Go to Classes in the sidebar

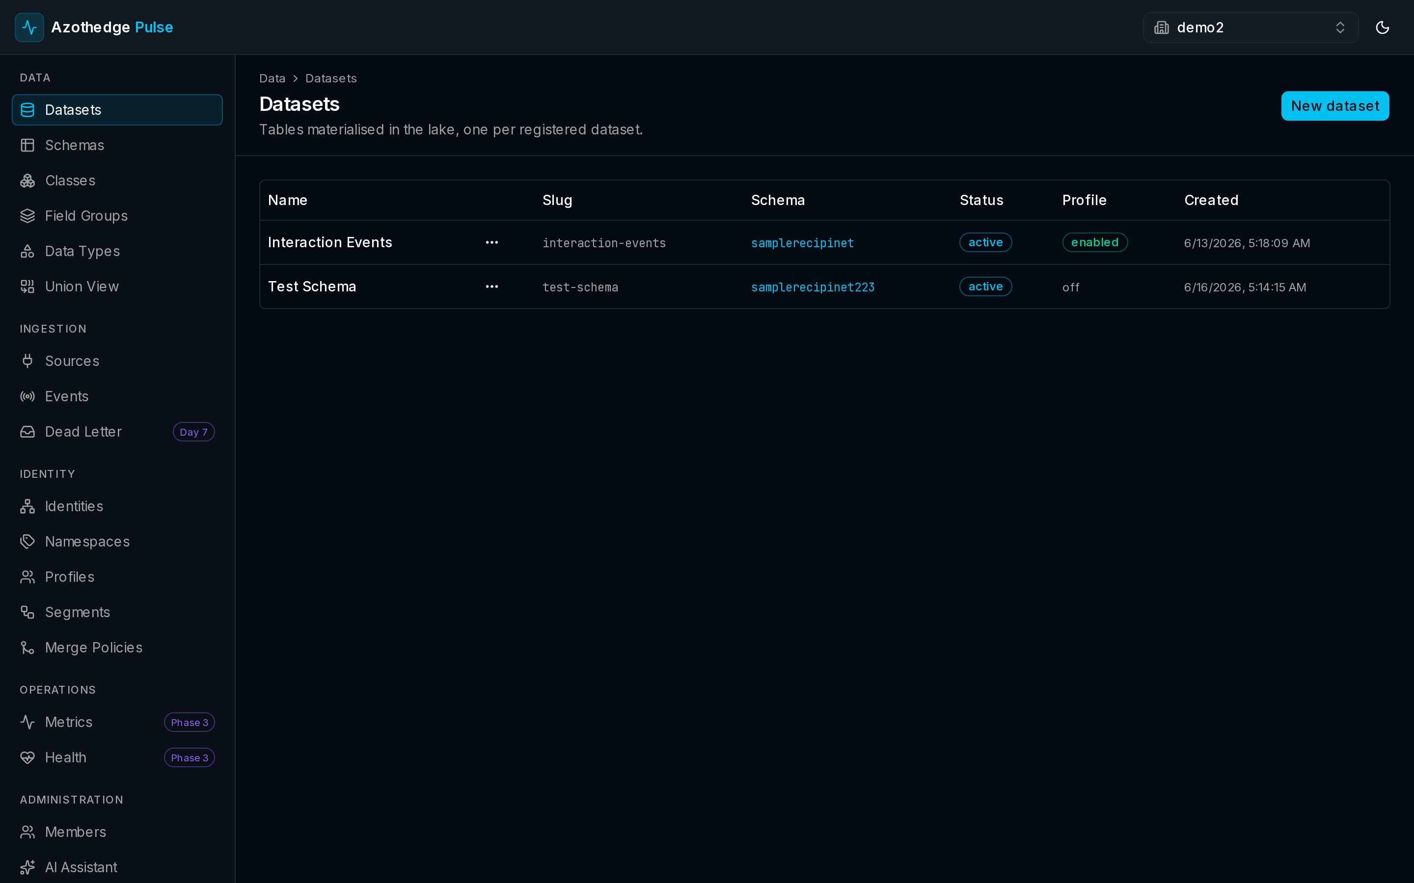[x=117, y=181]
